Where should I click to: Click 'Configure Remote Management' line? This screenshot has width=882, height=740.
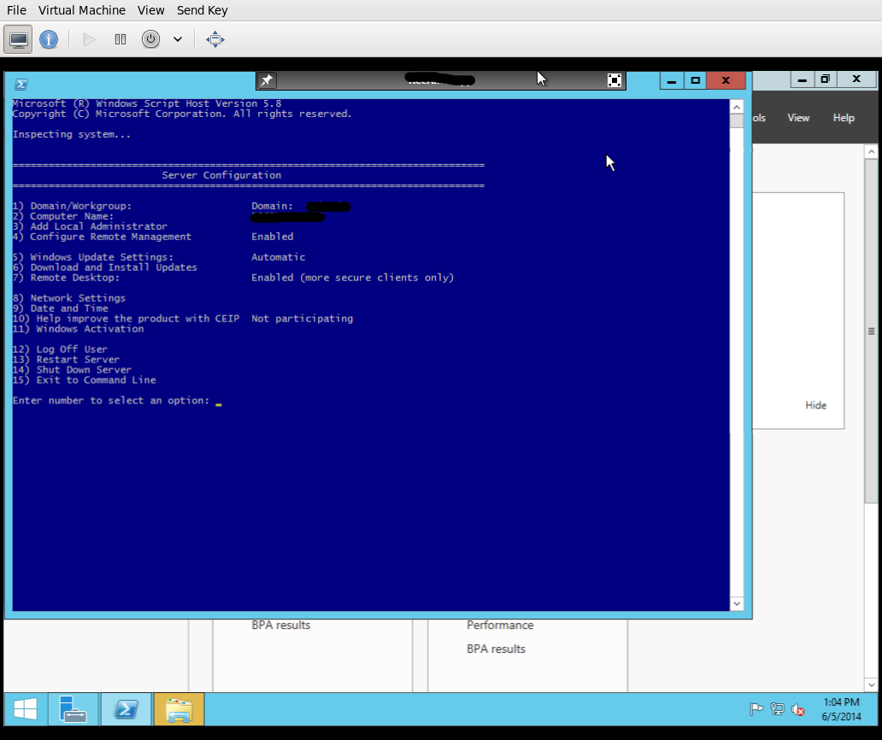(x=102, y=237)
